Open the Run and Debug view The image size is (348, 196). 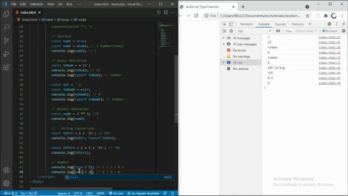(x=6, y=53)
